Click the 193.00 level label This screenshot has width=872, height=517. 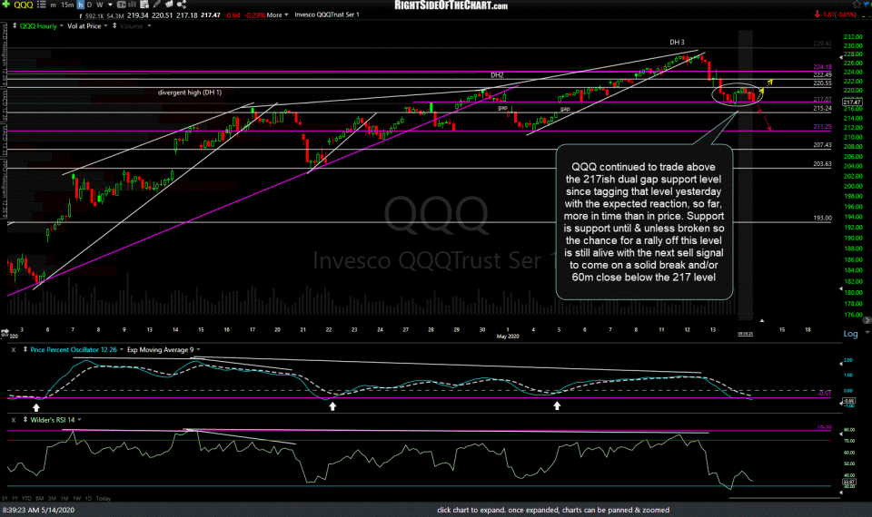coord(823,219)
